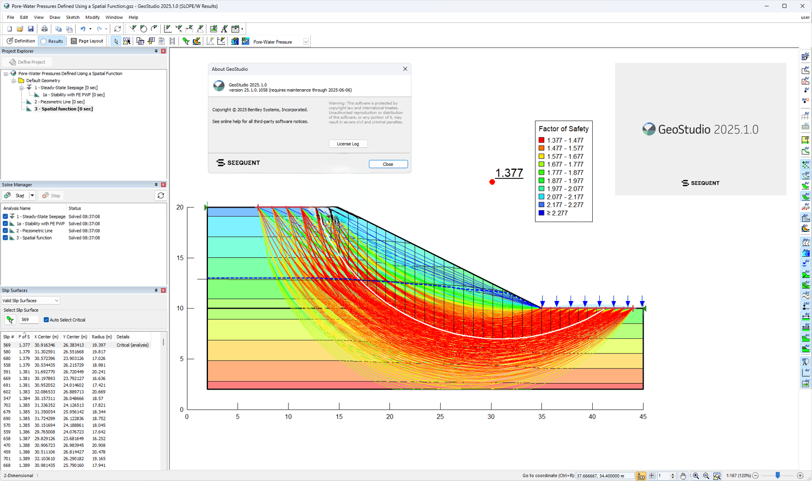Uncheck the Piezometric Line analysis checkbox
Image resolution: width=812 pixels, height=481 pixels.
click(5, 231)
